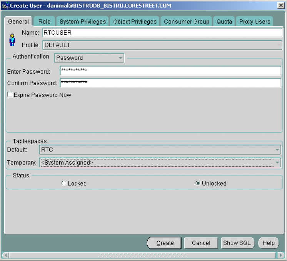Select the Proxy Users tab
Image resolution: width=287 pixels, height=261 pixels.
click(x=254, y=22)
